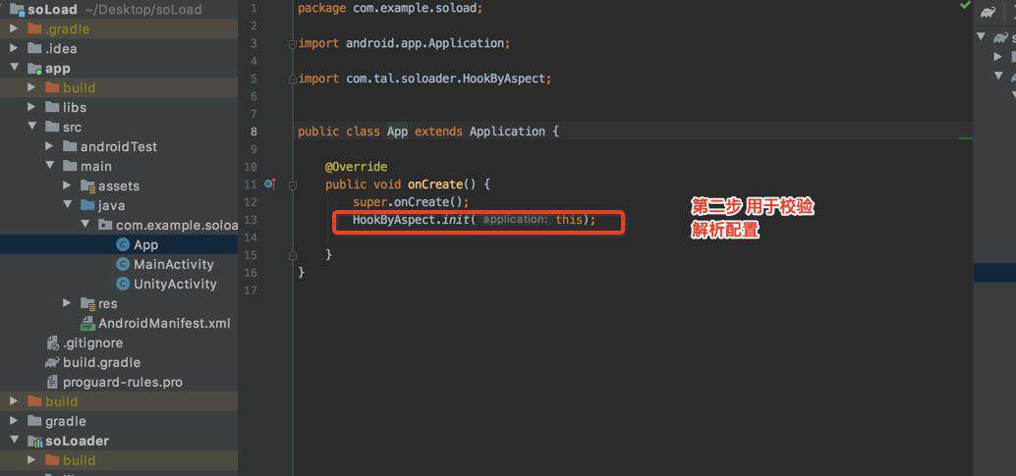The height and width of the screenshot is (476, 1016).
Task: Collapse the main folder arrow
Action: point(49,166)
